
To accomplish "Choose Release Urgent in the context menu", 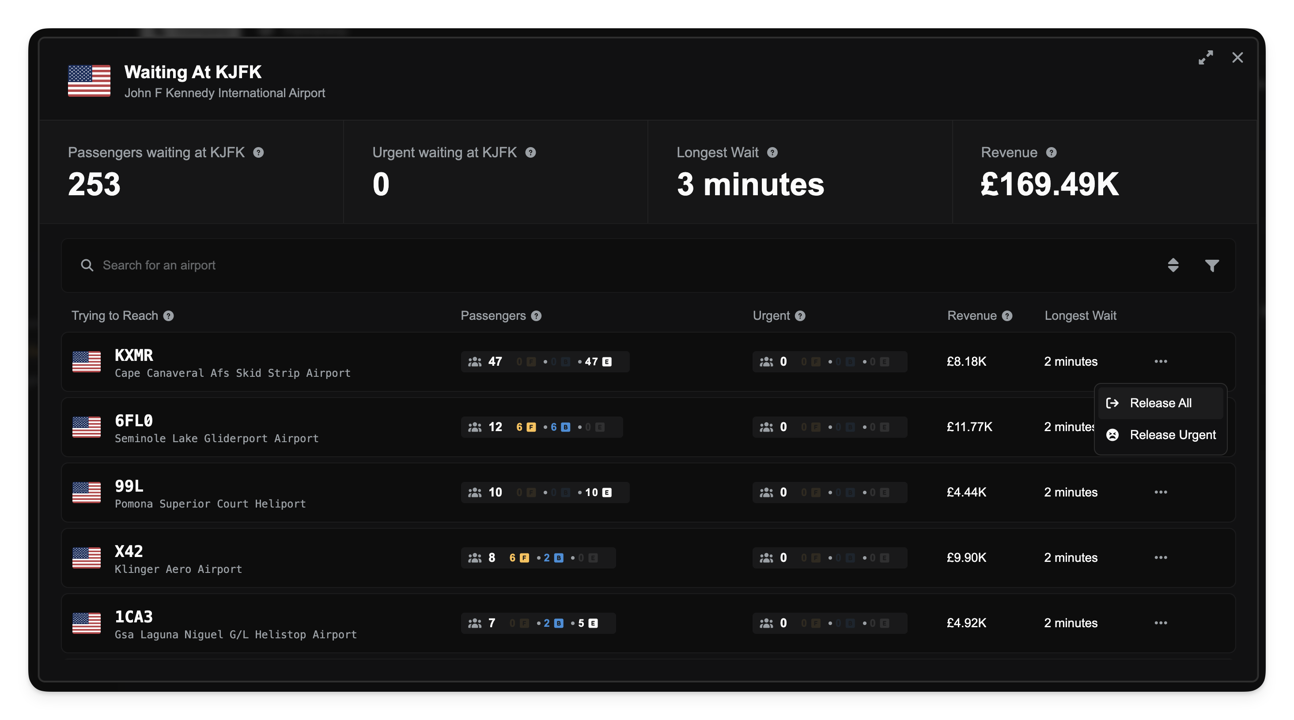I will pyautogui.click(x=1172, y=435).
